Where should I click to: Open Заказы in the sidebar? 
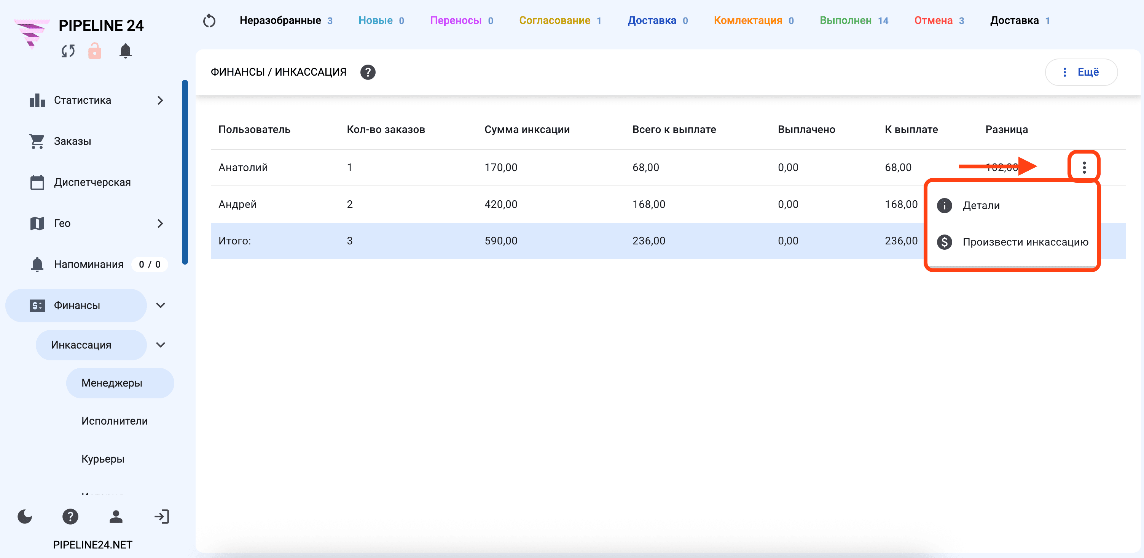(x=72, y=141)
